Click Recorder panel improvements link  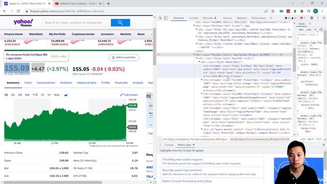point(182,170)
